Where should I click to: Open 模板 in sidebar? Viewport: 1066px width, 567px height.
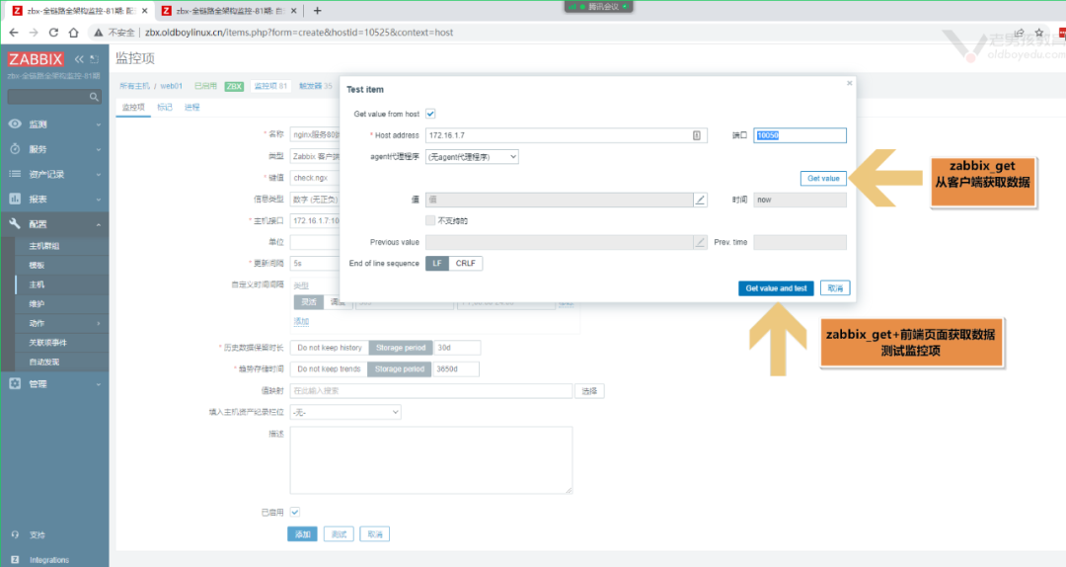[37, 265]
